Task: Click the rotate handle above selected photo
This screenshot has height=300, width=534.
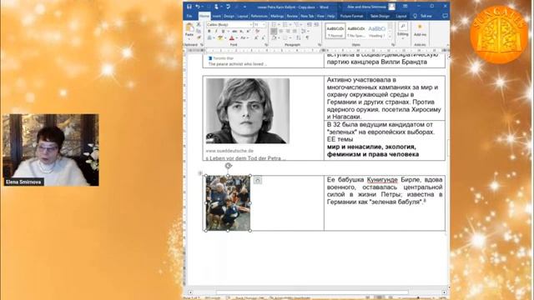Action: pyautogui.click(x=228, y=166)
